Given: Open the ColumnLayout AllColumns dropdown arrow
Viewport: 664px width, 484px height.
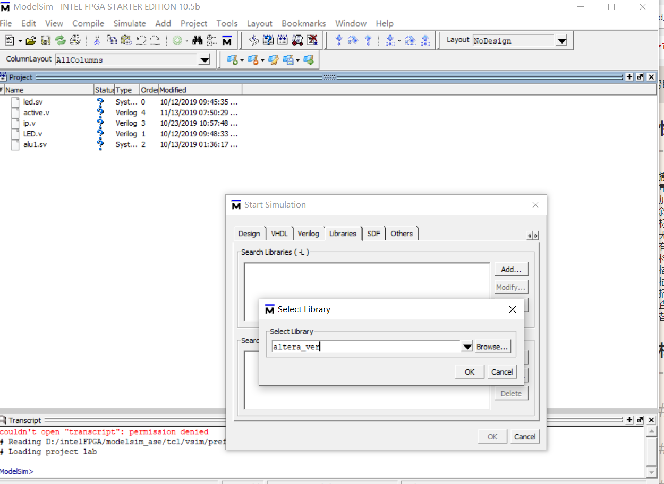Looking at the screenshot, I should point(205,60).
